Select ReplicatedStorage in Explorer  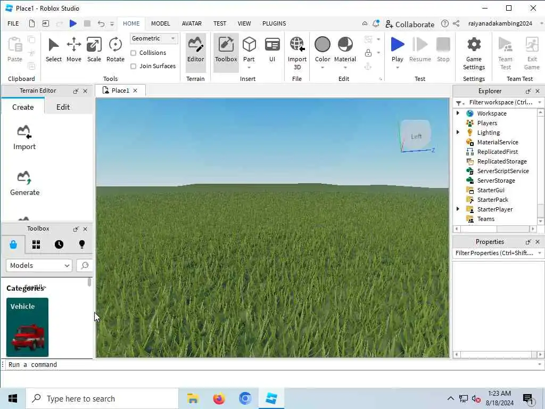(501, 161)
